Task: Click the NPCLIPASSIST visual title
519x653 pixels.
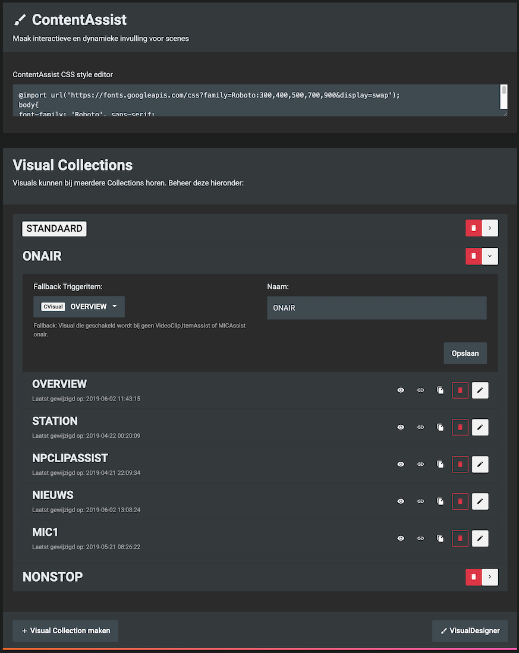Action: (70, 458)
